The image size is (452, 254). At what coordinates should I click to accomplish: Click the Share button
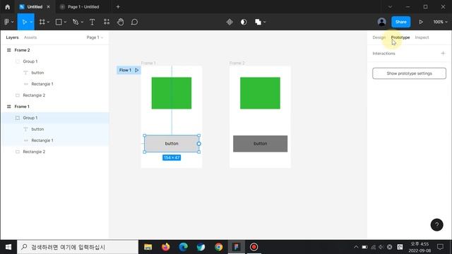400,22
